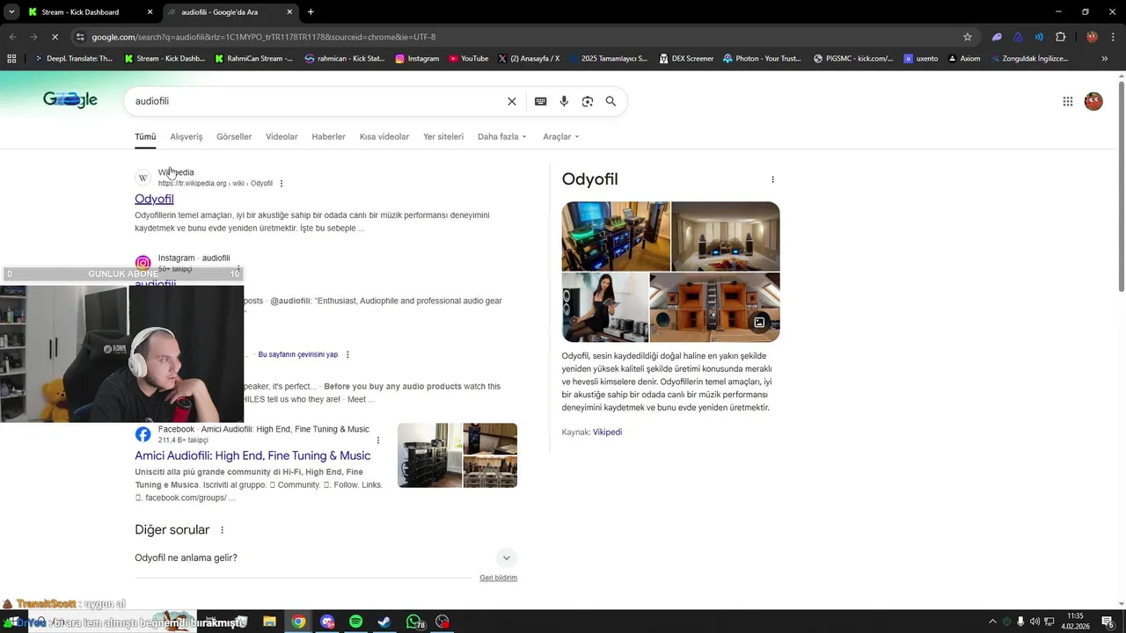Go to the Google logo homepage
Screen dimensions: 1126x633
pos(70,100)
